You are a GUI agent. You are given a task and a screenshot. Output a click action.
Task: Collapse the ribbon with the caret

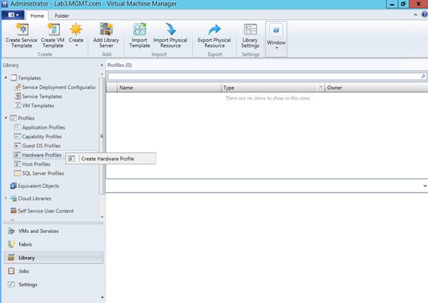coord(416,14)
